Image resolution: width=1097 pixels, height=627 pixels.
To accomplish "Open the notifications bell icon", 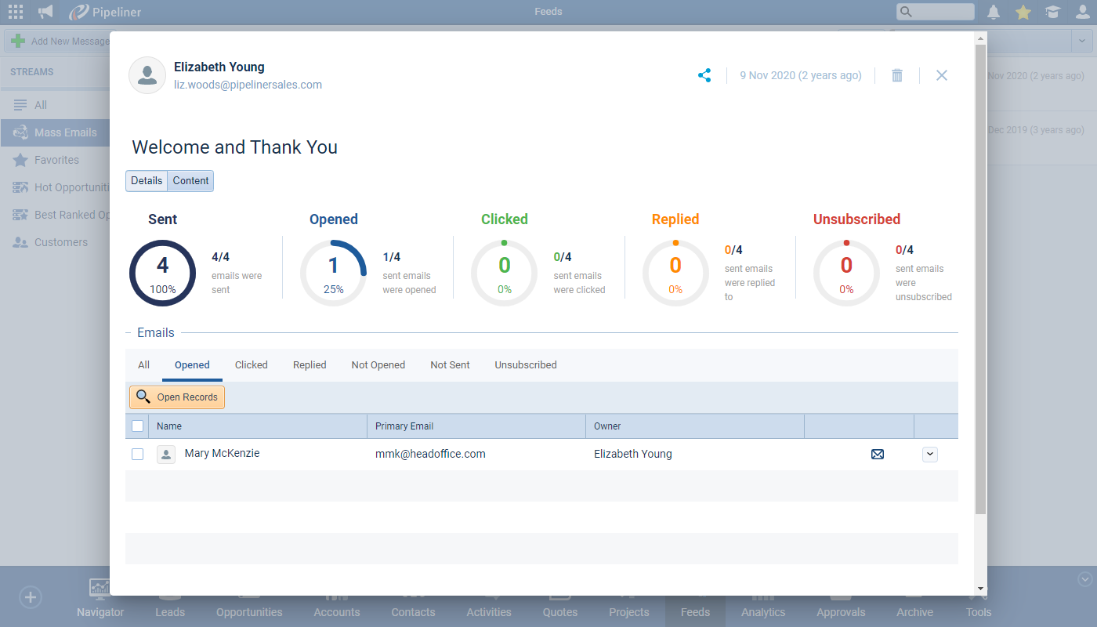I will point(994,12).
